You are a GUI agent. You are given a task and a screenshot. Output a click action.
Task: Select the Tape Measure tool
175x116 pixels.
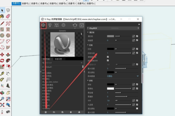click(2, 74)
